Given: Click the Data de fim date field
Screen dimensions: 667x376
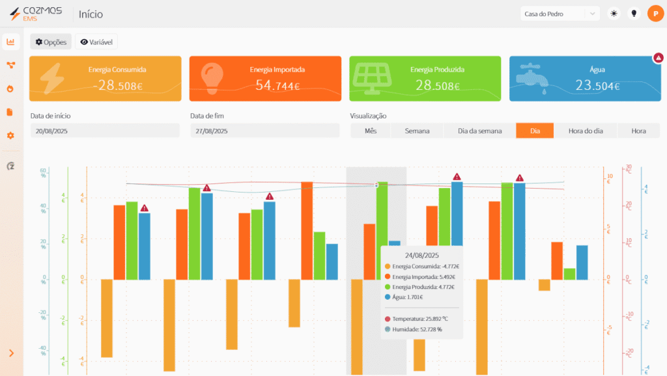Looking at the screenshot, I should click(x=264, y=131).
